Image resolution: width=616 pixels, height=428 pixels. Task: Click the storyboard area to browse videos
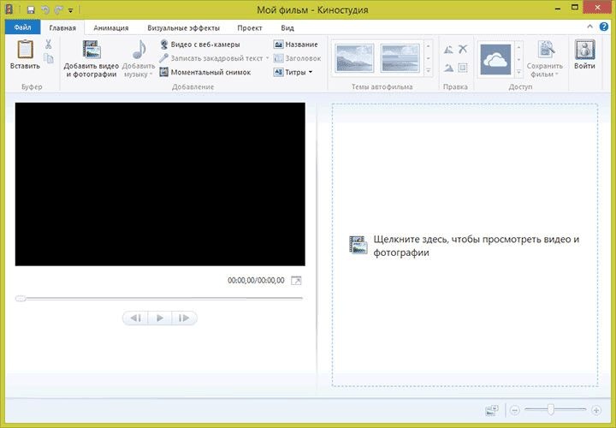[465, 246]
